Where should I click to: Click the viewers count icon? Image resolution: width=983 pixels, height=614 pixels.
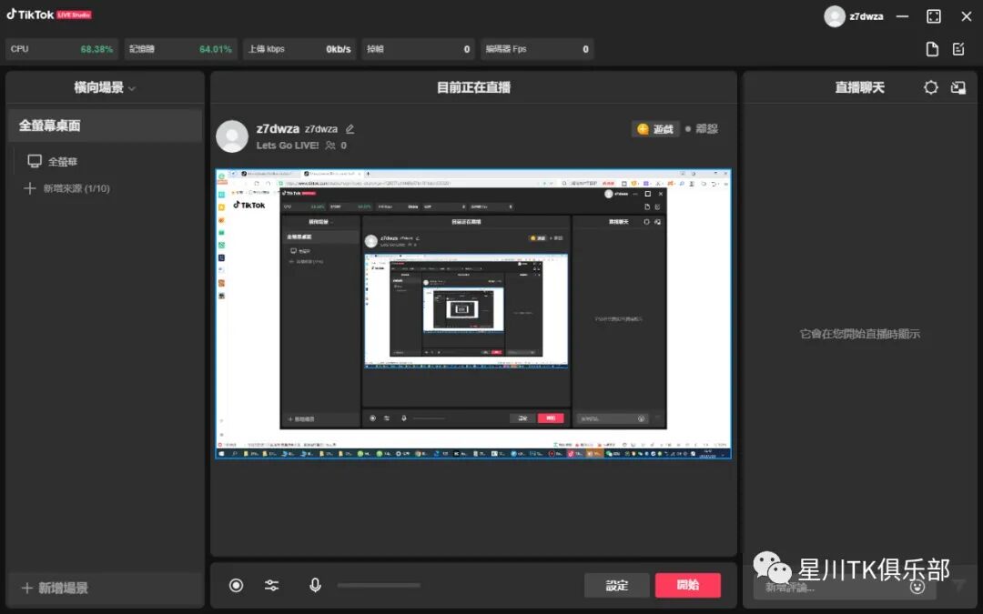[x=330, y=146]
